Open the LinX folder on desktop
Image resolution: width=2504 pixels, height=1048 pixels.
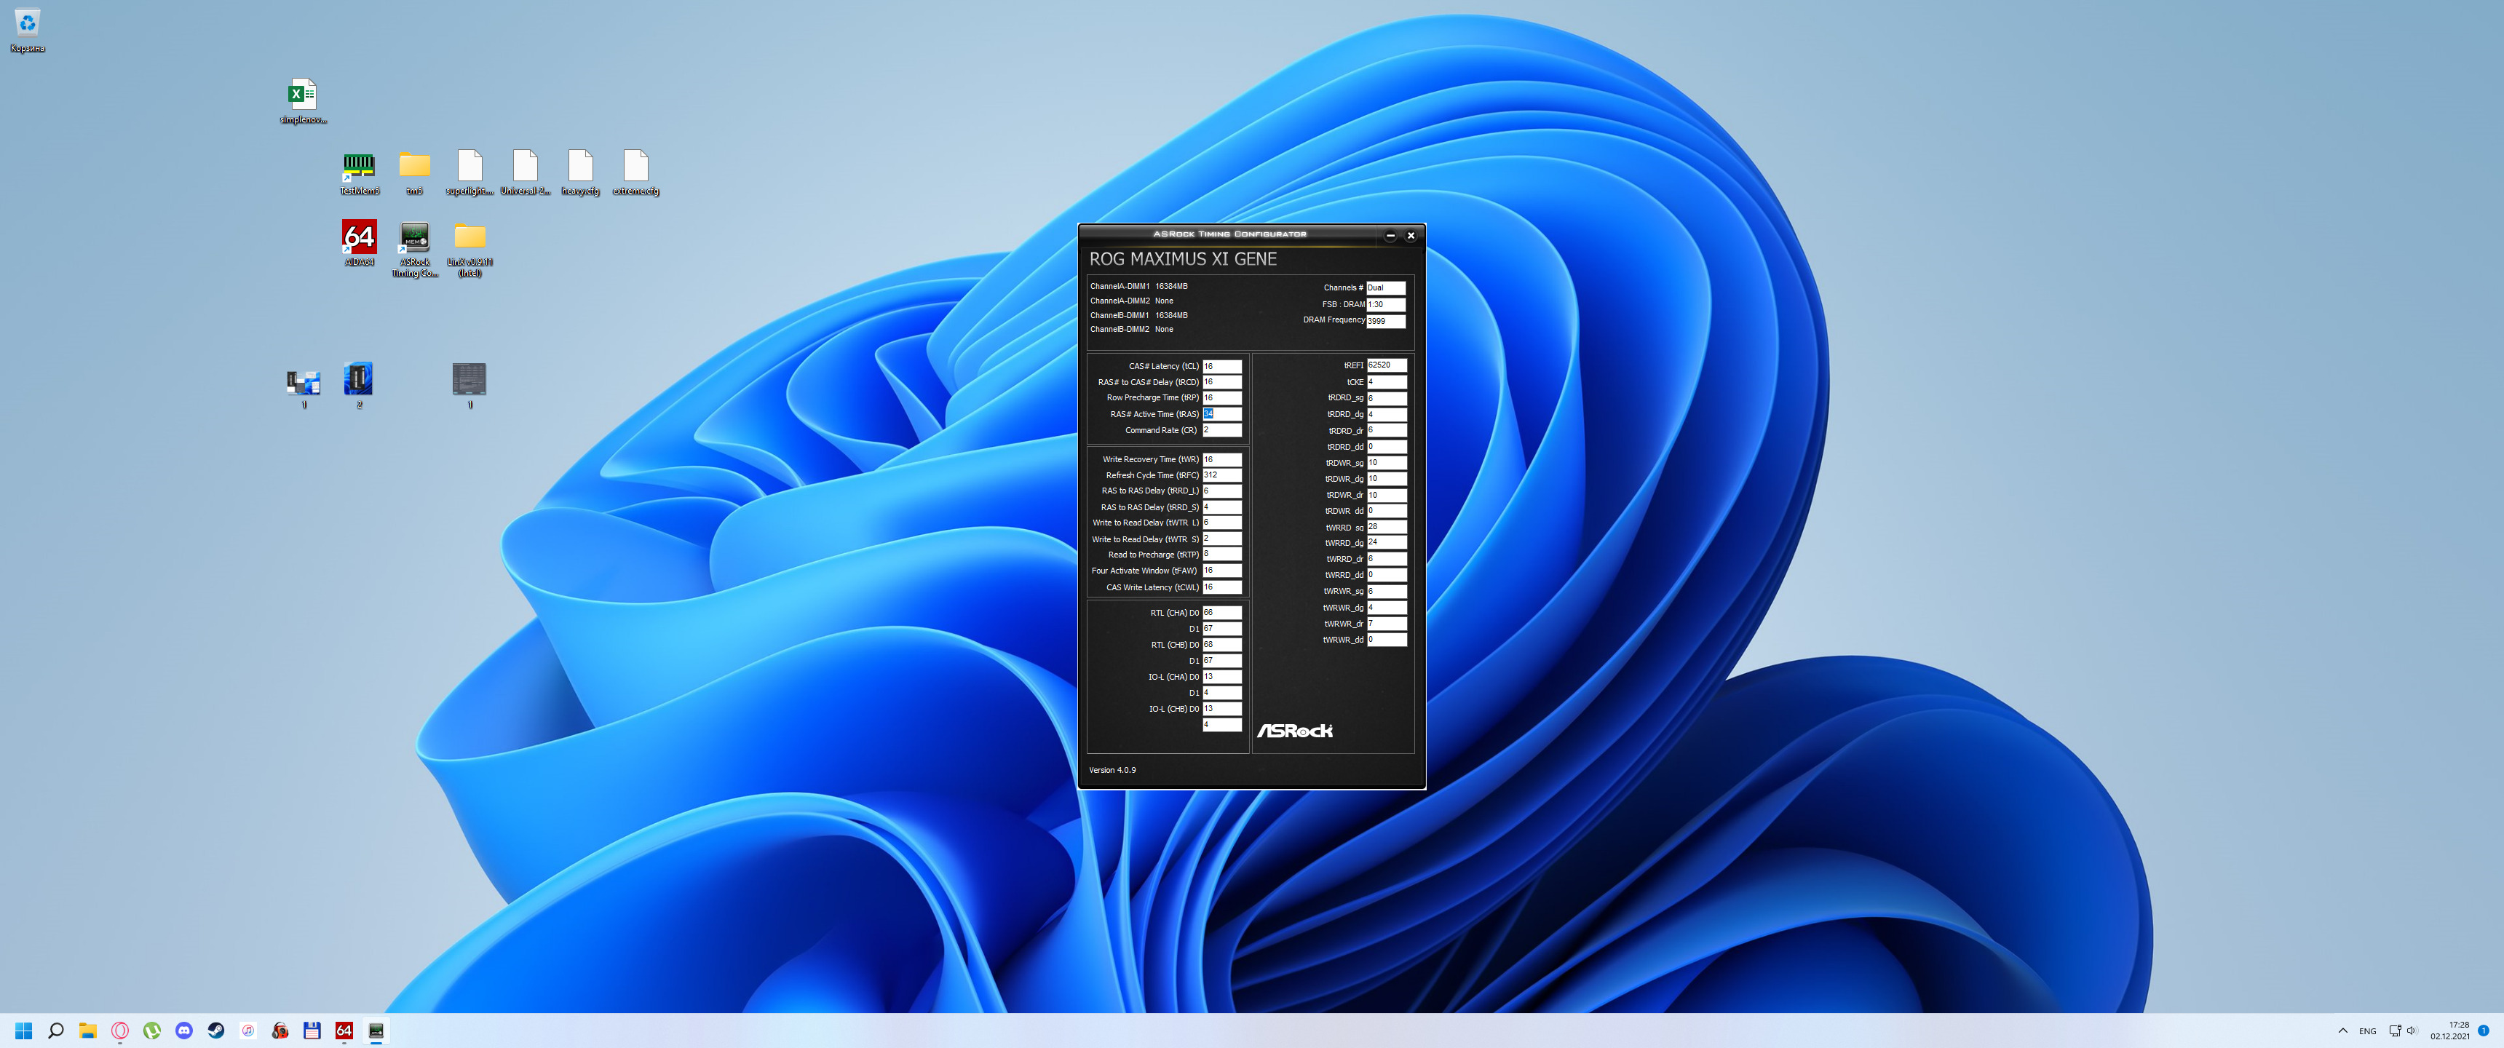pos(469,237)
